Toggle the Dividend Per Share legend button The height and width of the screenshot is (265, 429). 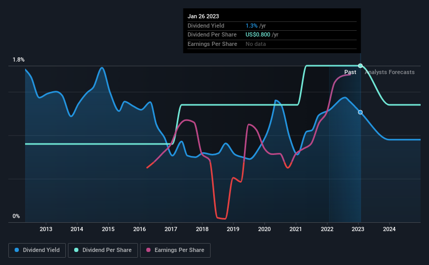(x=103, y=250)
